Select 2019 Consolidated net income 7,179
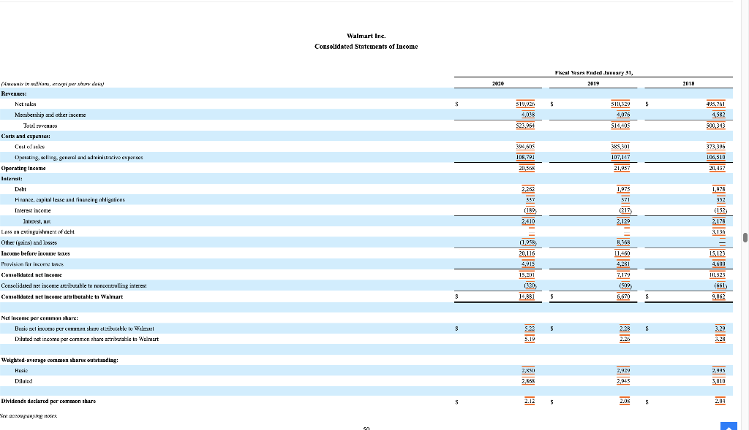Screen dimensions: 749x430 (x=623, y=275)
